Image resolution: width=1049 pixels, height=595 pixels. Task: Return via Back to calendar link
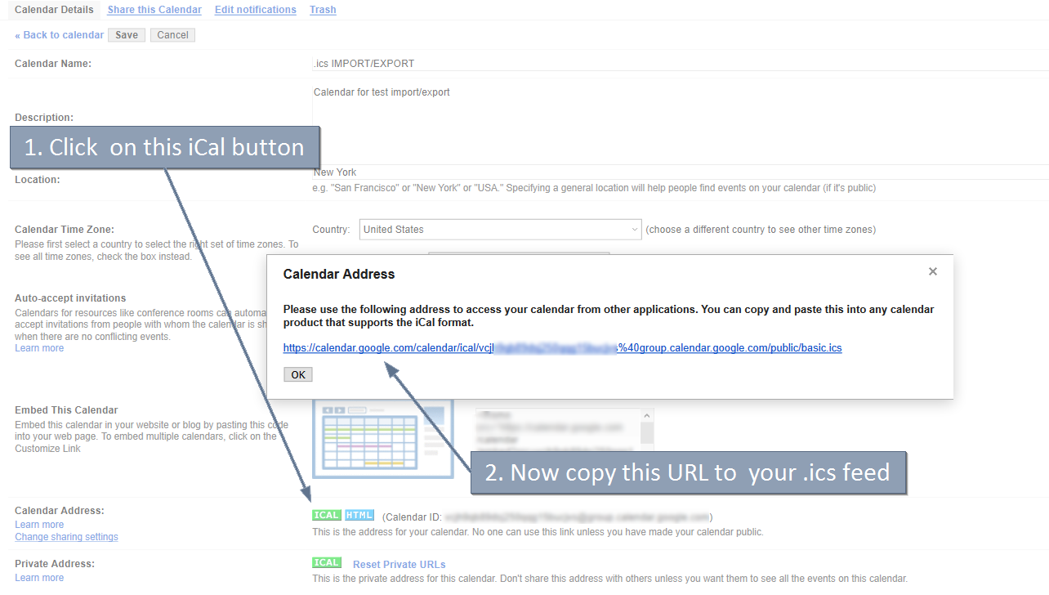click(x=60, y=35)
